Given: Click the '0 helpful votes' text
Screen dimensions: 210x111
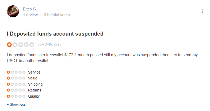Looking at the screenshot, I should click(57, 15).
